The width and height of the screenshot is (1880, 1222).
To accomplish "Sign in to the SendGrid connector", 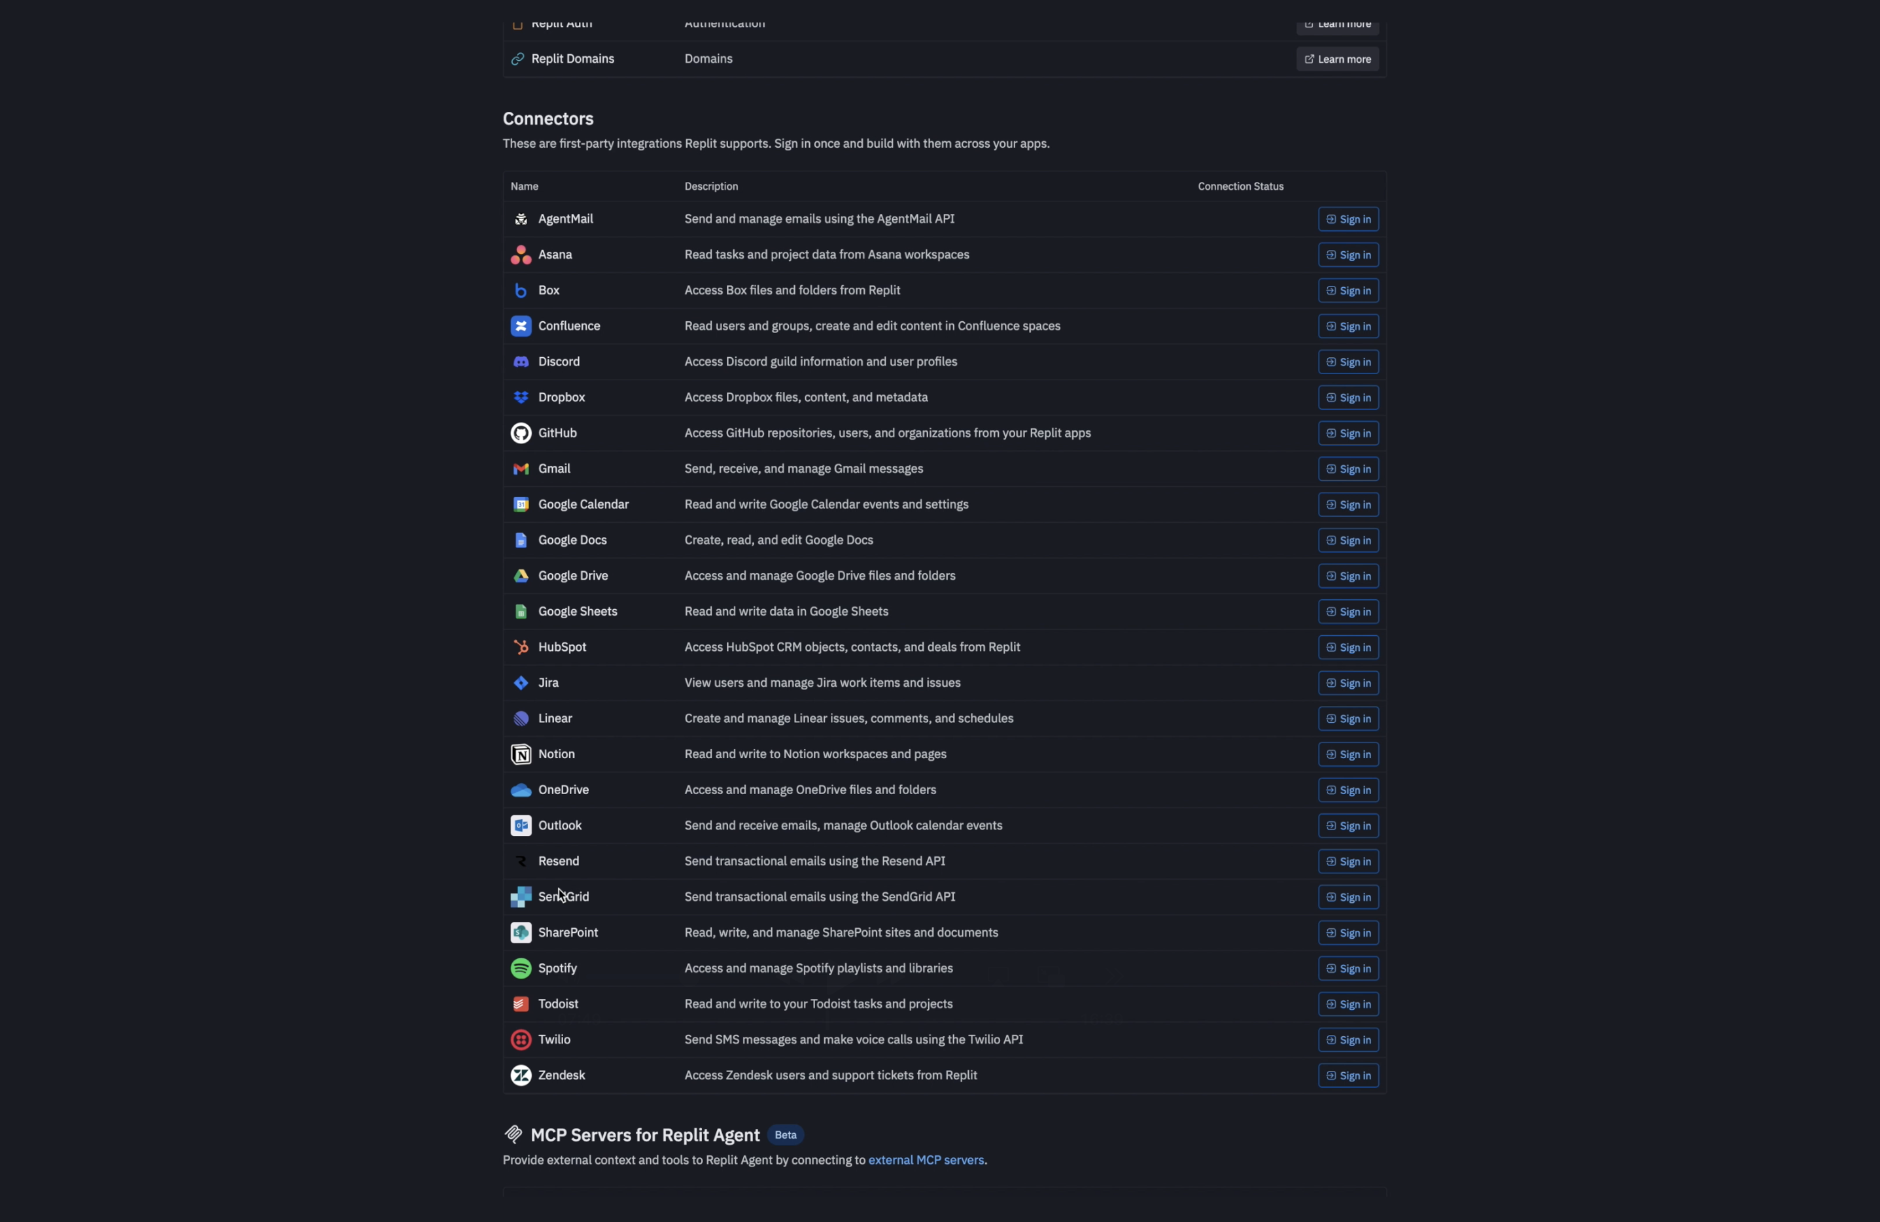I will (x=1348, y=897).
